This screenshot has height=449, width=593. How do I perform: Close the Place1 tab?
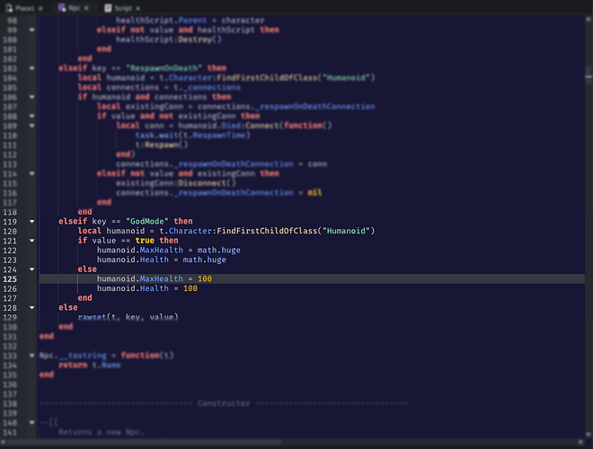point(40,8)
